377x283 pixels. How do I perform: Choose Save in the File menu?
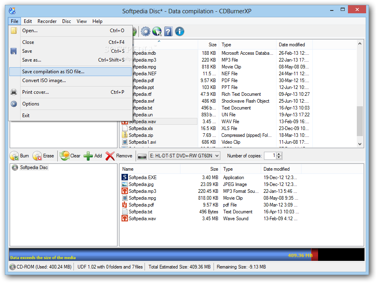pos(71,51)
